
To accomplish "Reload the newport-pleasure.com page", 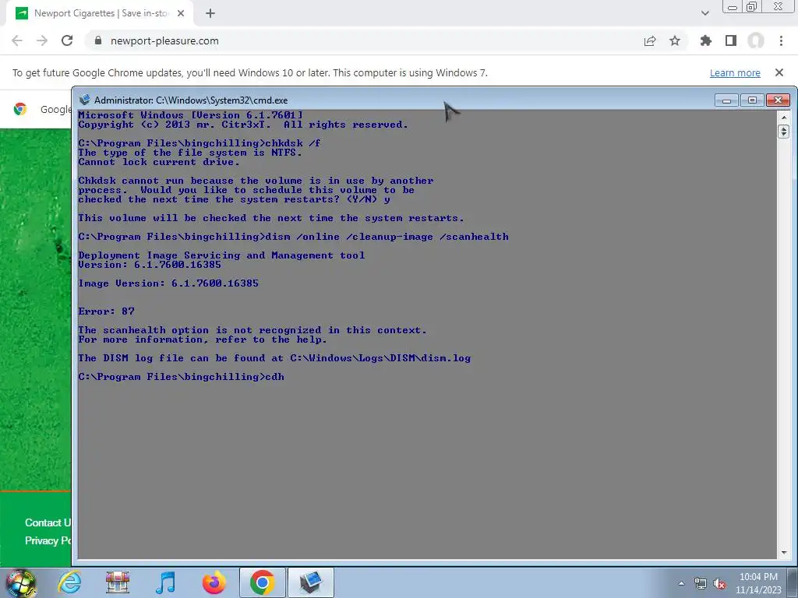I will [67, 40].
